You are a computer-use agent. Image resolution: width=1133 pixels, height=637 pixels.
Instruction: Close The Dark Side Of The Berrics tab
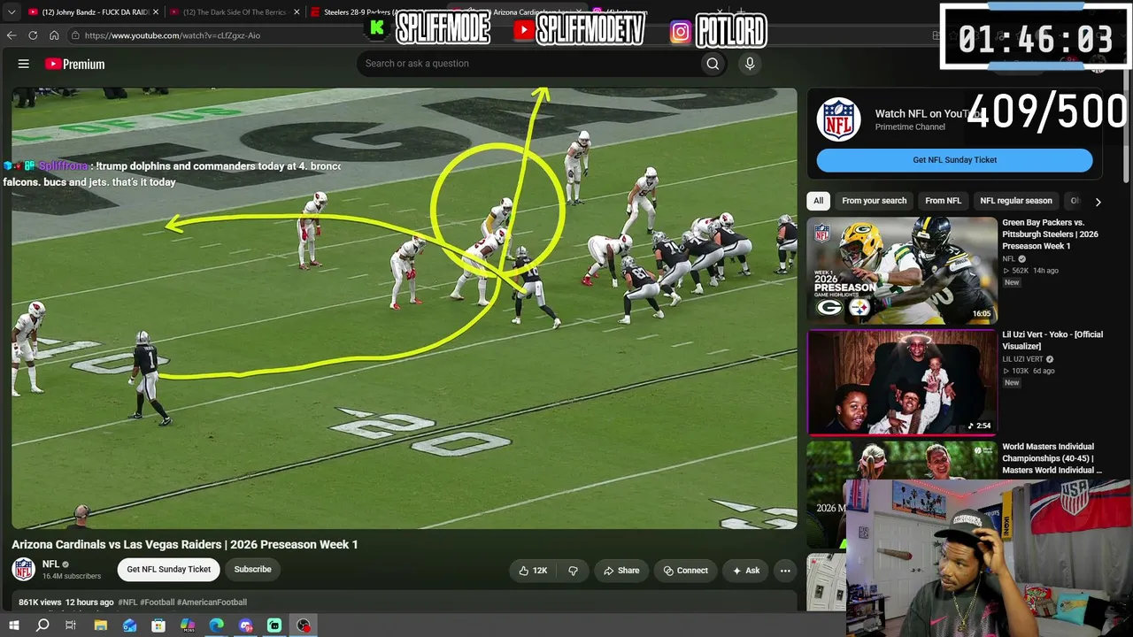[297, 12]
